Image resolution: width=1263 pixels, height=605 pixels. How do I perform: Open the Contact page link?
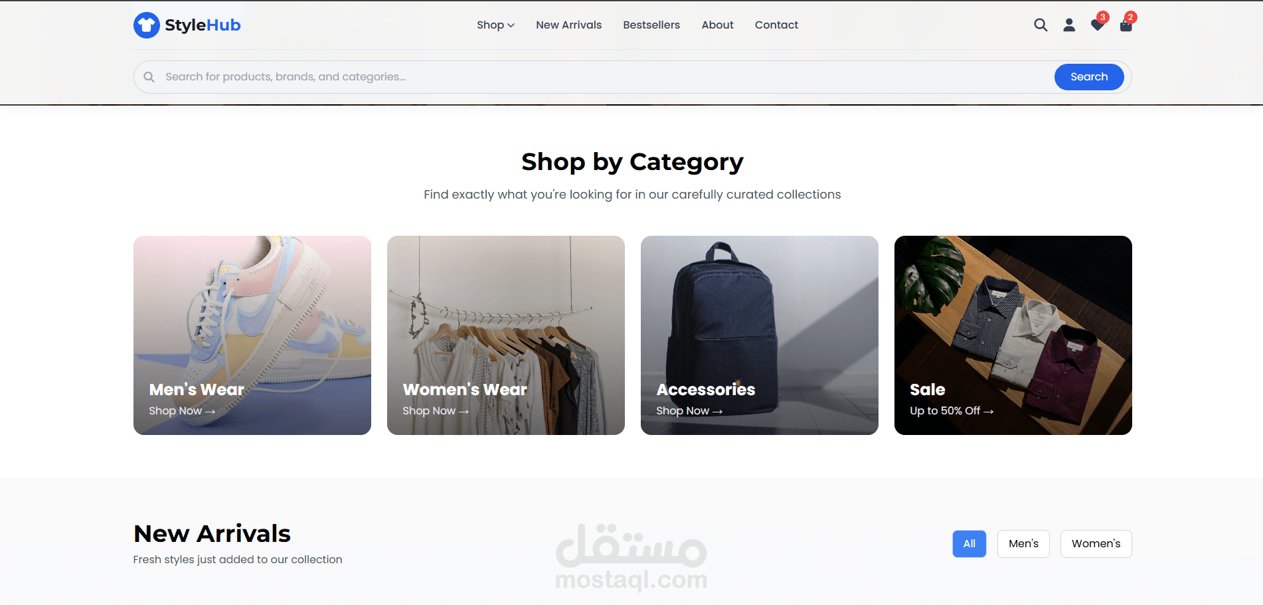tap(776, 25)
